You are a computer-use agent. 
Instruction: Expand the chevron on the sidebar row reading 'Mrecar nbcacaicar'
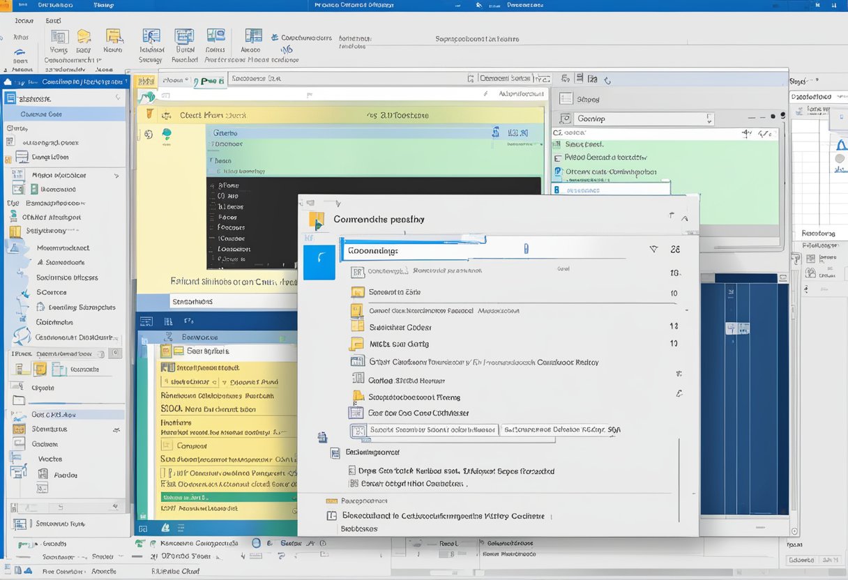click(116, 176)
